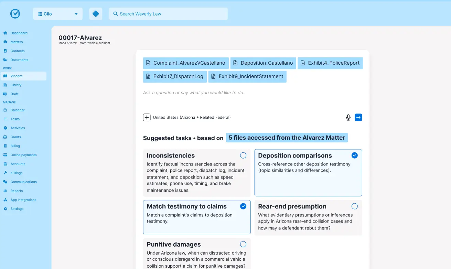Open App Integrations in sidebar
Viewport: 451px width, 269px height.
(23, 200)
